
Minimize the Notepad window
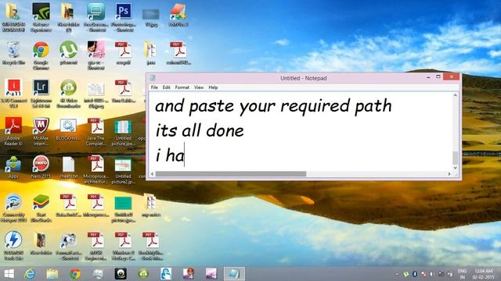(428, 77)
